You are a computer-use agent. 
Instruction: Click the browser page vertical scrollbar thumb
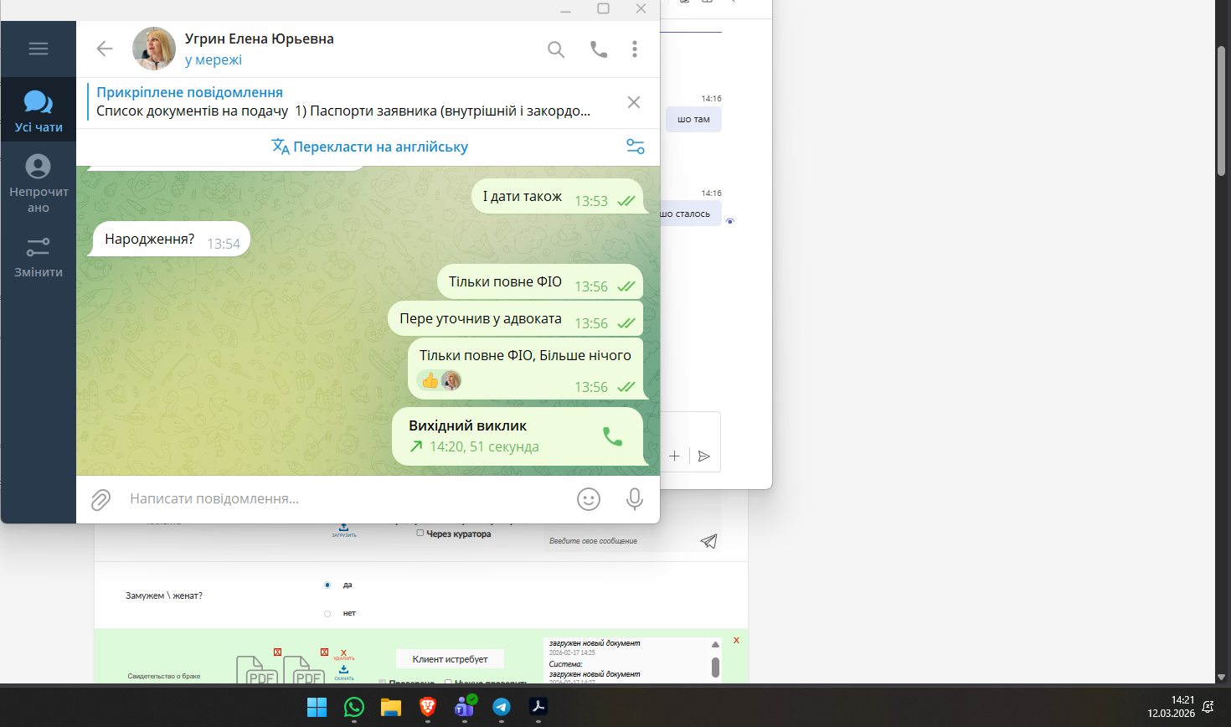(x=1222, y=109)
